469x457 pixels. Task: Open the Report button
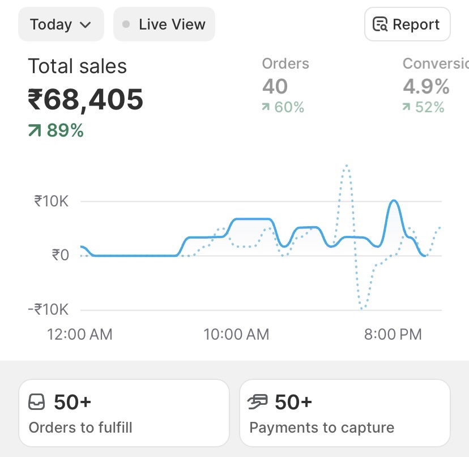407,24
